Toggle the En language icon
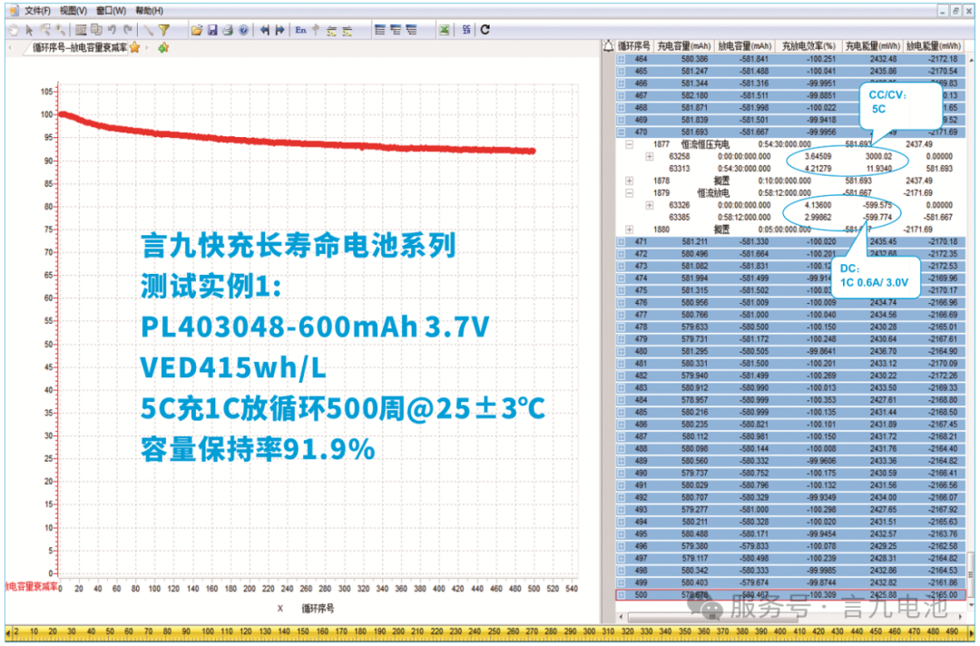 coord(300,29)
